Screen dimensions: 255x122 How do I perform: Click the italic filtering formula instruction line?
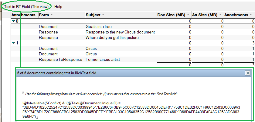click(101, 94)
